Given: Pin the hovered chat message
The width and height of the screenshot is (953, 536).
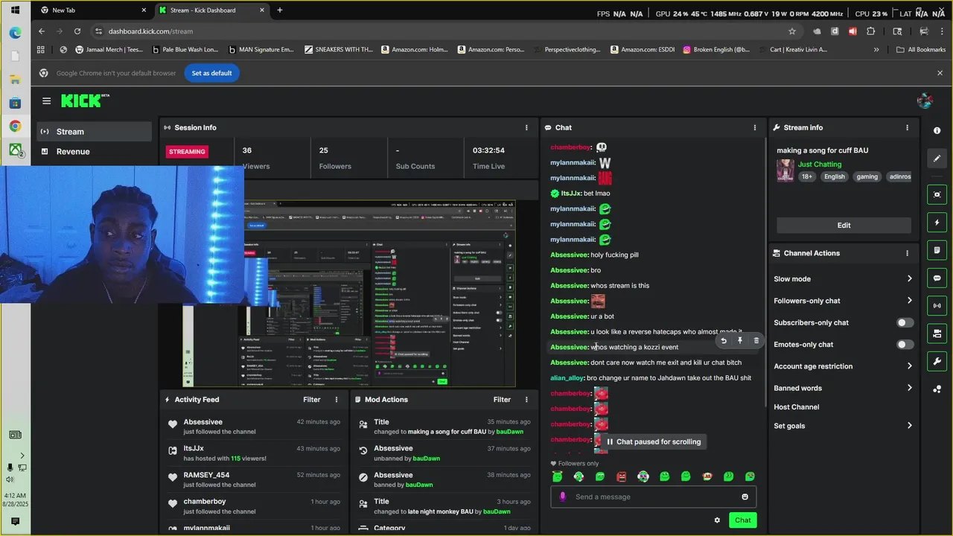Looking at the screenshot, I should pyautogui.click(x=740, y=341).
